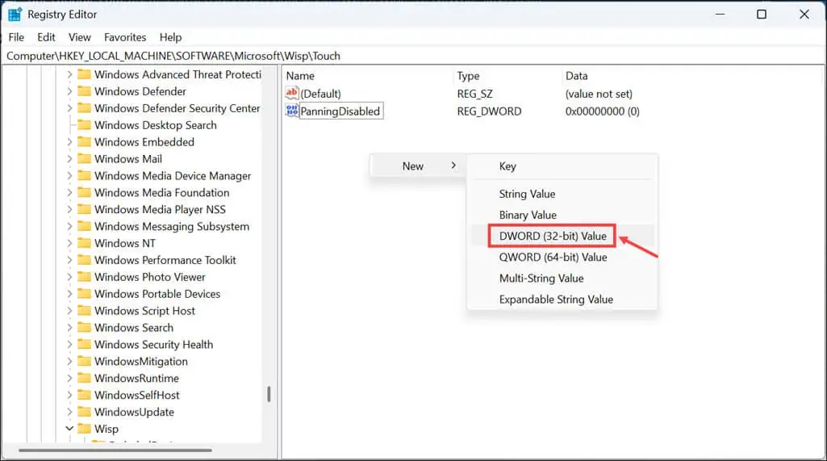This screenshot has height=461, width=827.
Task: Click the (value not set) data cell
Action: (599, 94)
